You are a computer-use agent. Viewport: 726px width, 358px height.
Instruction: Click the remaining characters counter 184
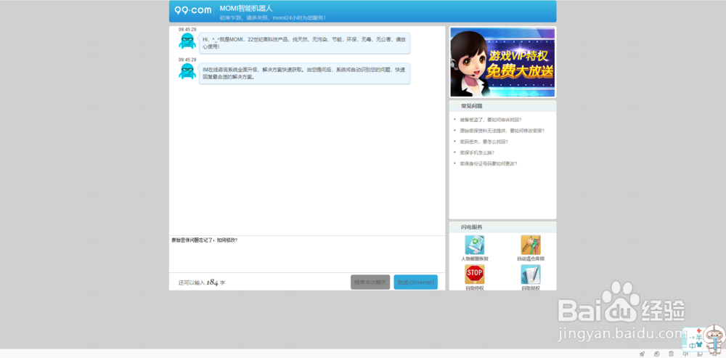point(212,282)
